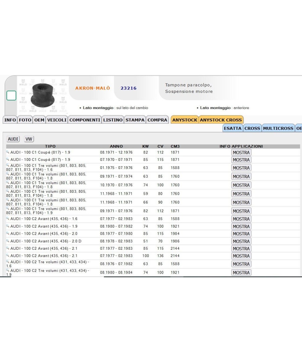Switch to the LISTINO tab

tap(113, 120)
